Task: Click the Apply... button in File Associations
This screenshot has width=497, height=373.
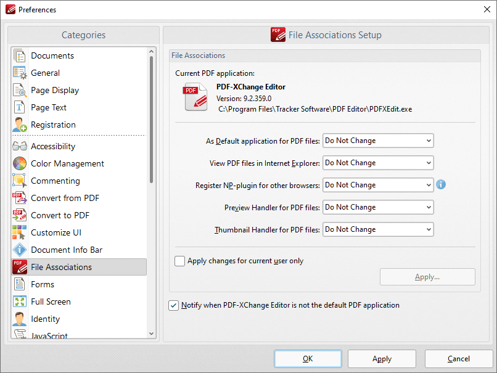Action: coord(427,277)
